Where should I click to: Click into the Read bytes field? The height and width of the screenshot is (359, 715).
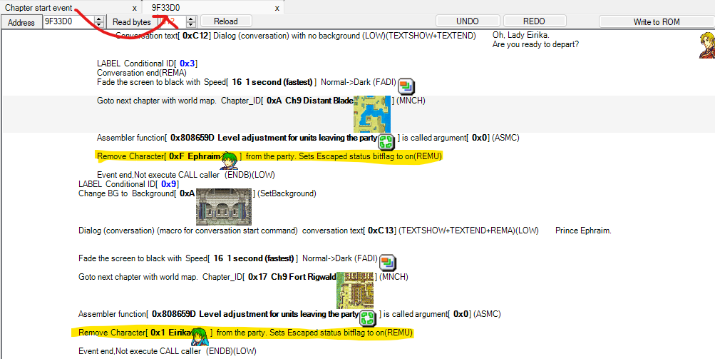172,21
